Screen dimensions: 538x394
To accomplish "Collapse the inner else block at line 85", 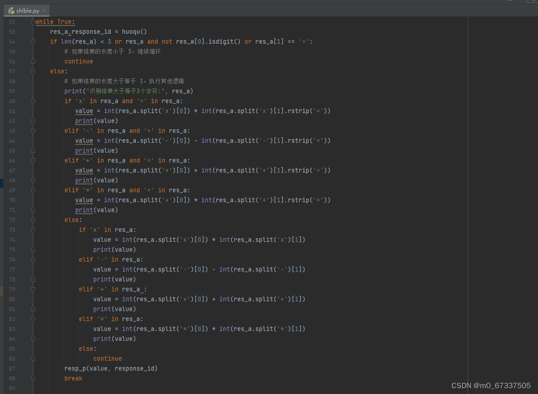I will (32, 349).
